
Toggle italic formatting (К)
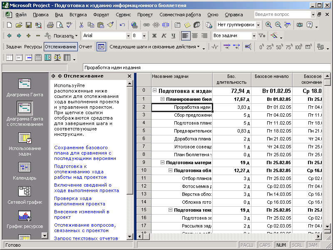point(164,36)
